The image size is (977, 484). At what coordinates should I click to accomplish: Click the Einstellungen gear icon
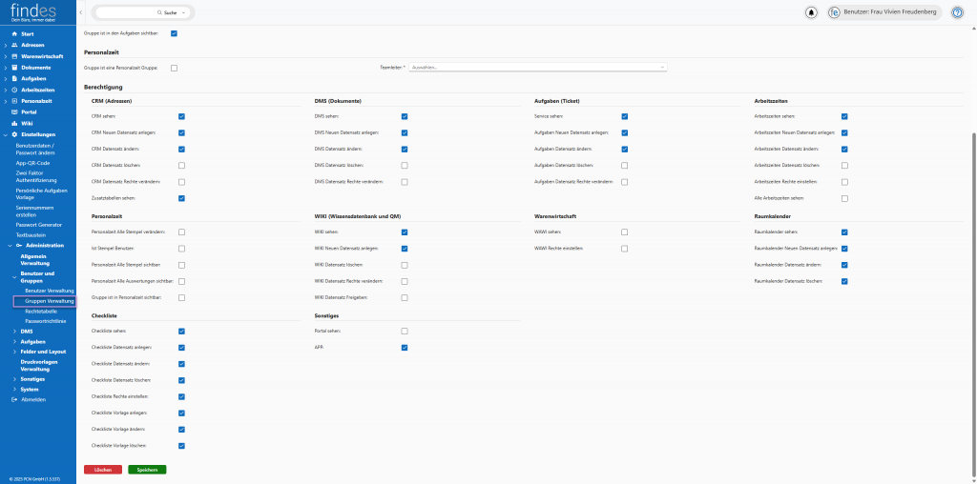click(x=14, y=134)
